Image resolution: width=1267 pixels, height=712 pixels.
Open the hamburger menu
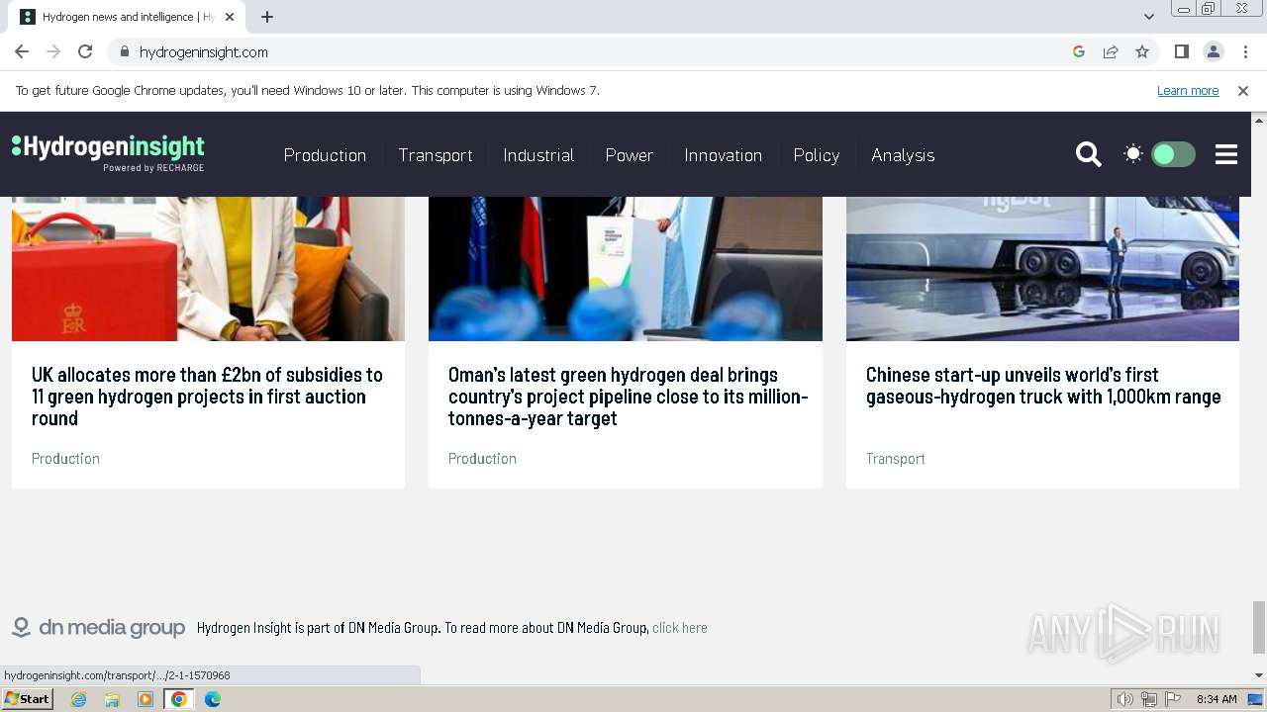point(1226,154)
